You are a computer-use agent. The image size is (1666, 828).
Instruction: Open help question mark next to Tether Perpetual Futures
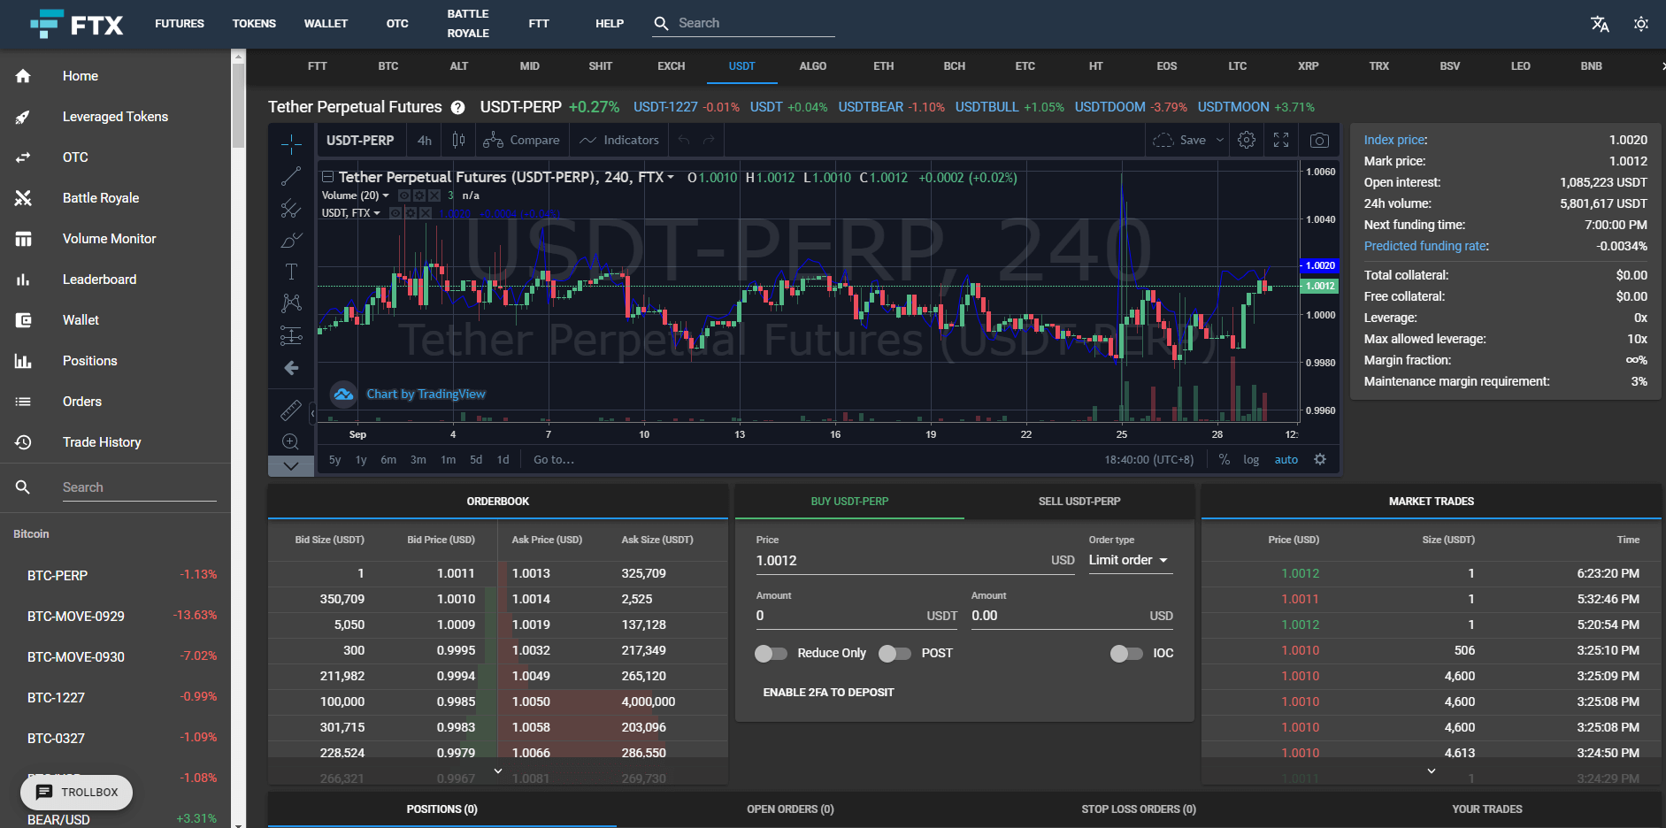457,107
